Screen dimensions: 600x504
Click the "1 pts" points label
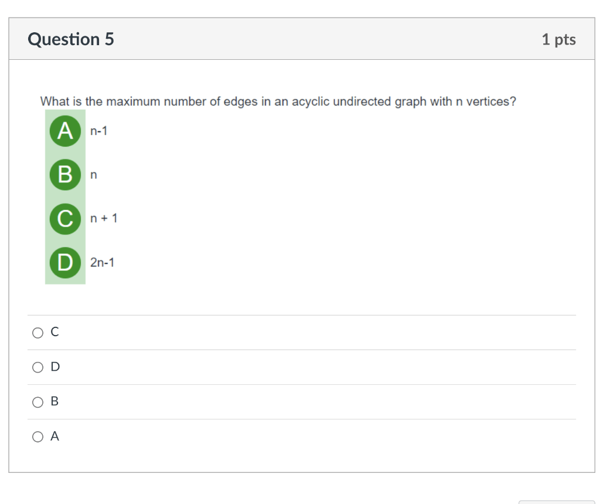(558, 39)
